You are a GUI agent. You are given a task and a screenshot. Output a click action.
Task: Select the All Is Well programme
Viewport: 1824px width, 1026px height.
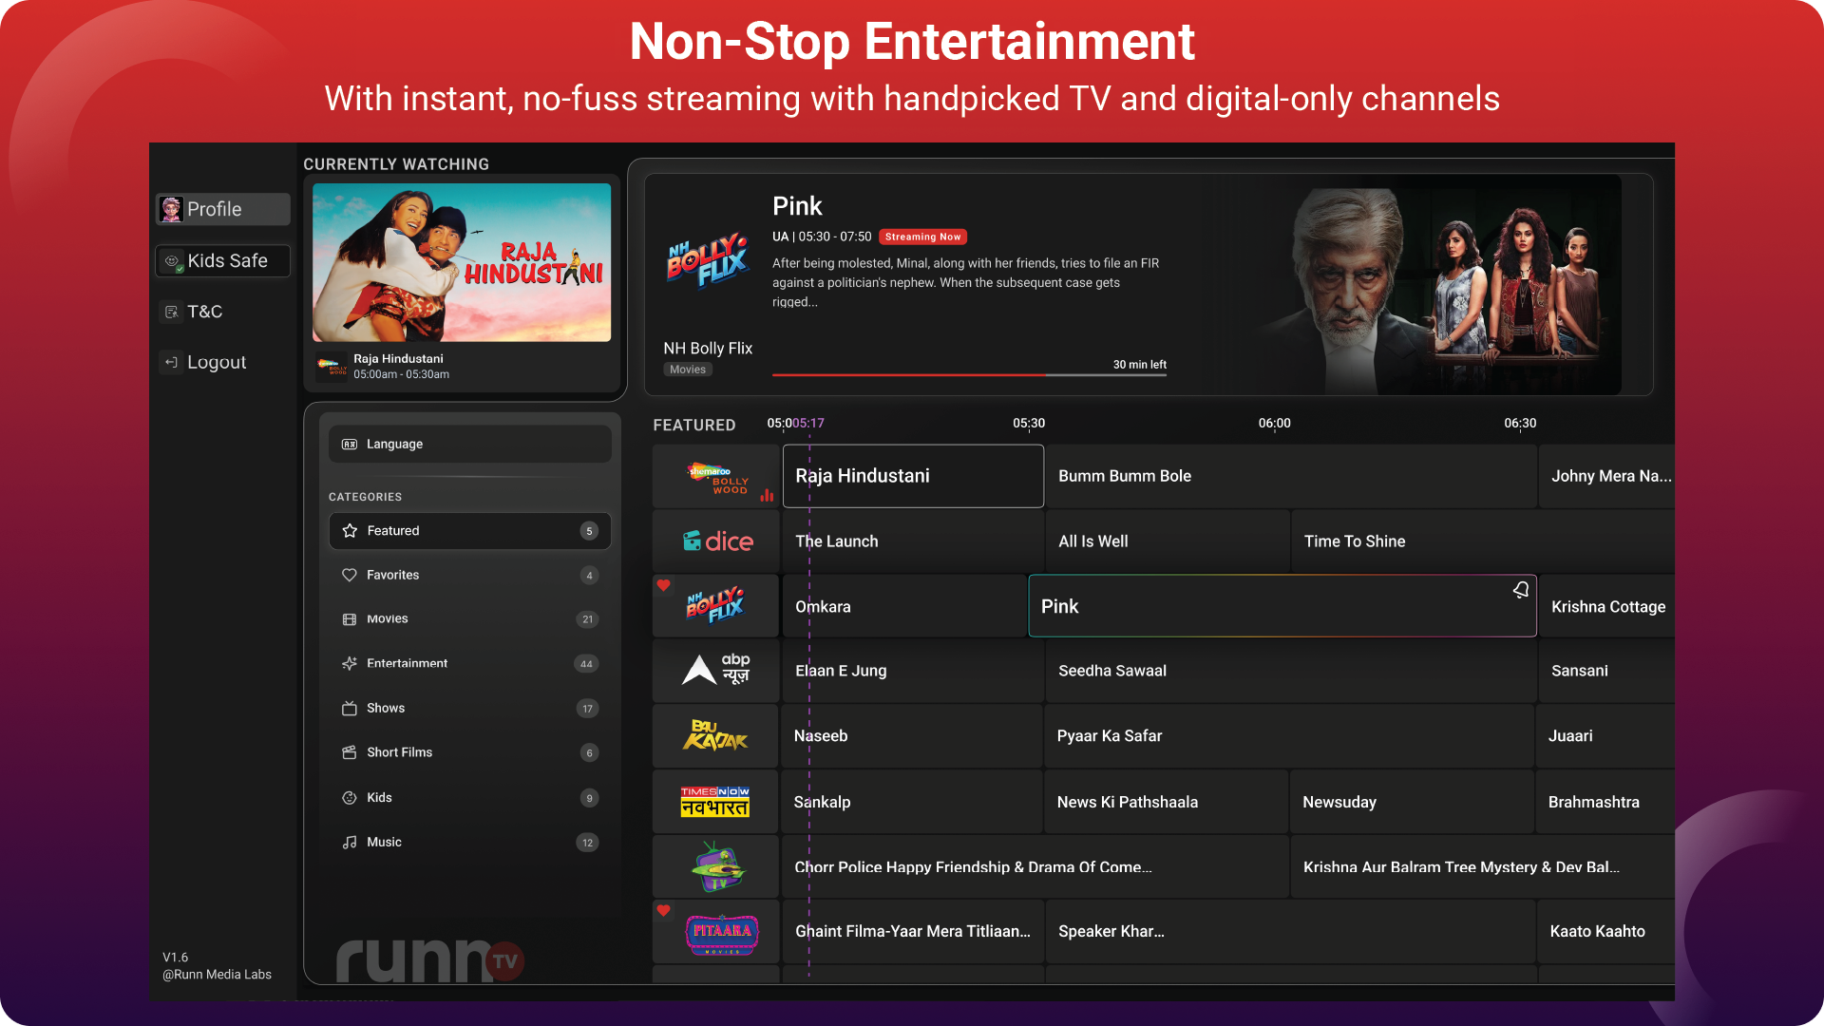coord(1168,541)
